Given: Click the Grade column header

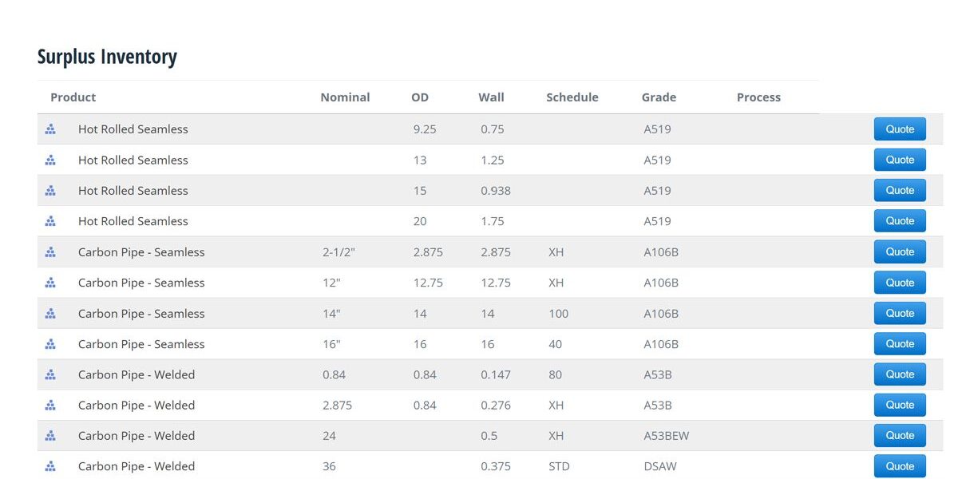Looking at the screenshot, I should coord(659,97).
